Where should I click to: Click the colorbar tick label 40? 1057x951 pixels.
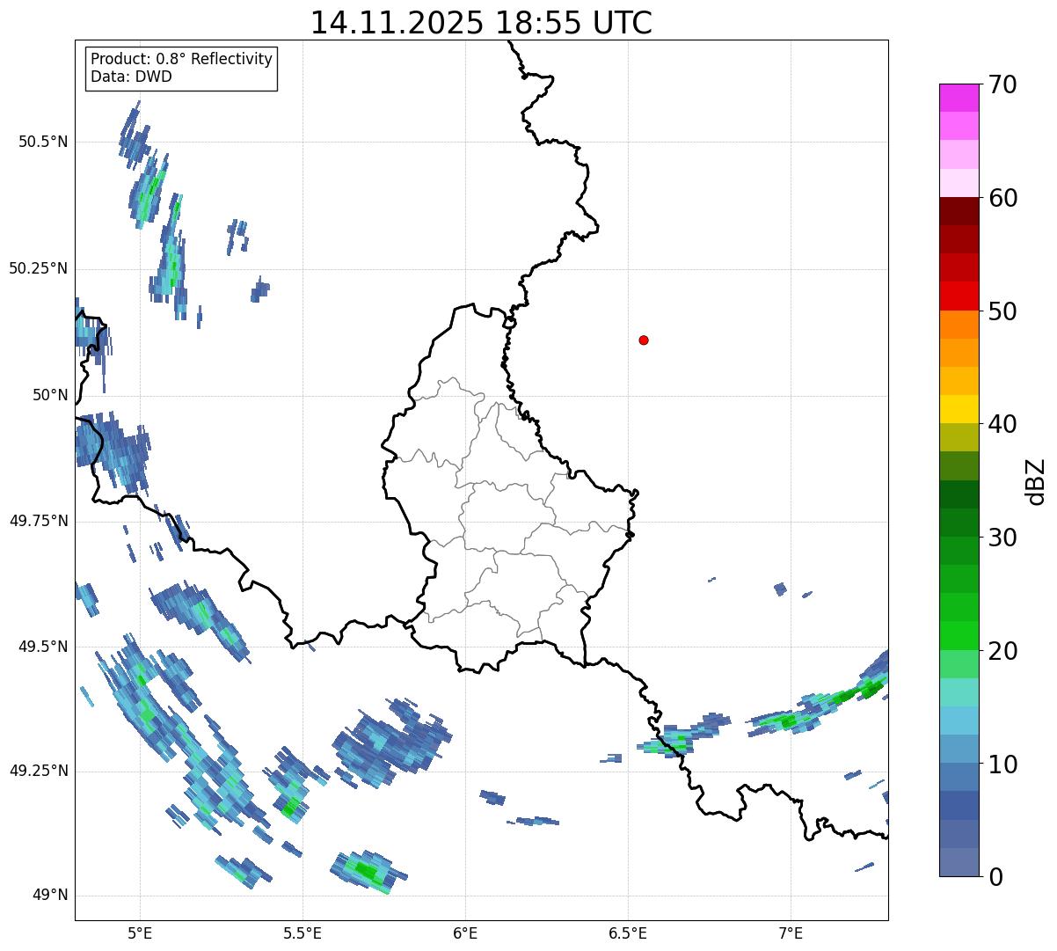tap(1002, 424)
